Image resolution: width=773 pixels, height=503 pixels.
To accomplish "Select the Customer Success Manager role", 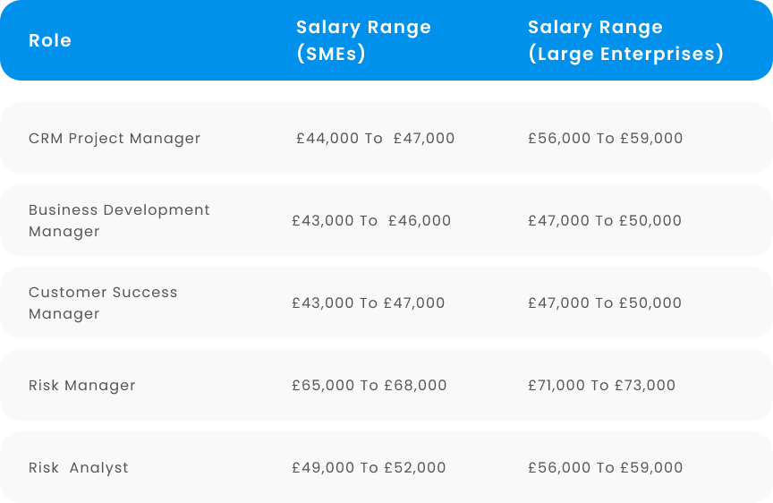I will coord(103,303).
